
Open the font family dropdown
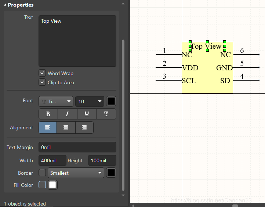pos(56,101)
